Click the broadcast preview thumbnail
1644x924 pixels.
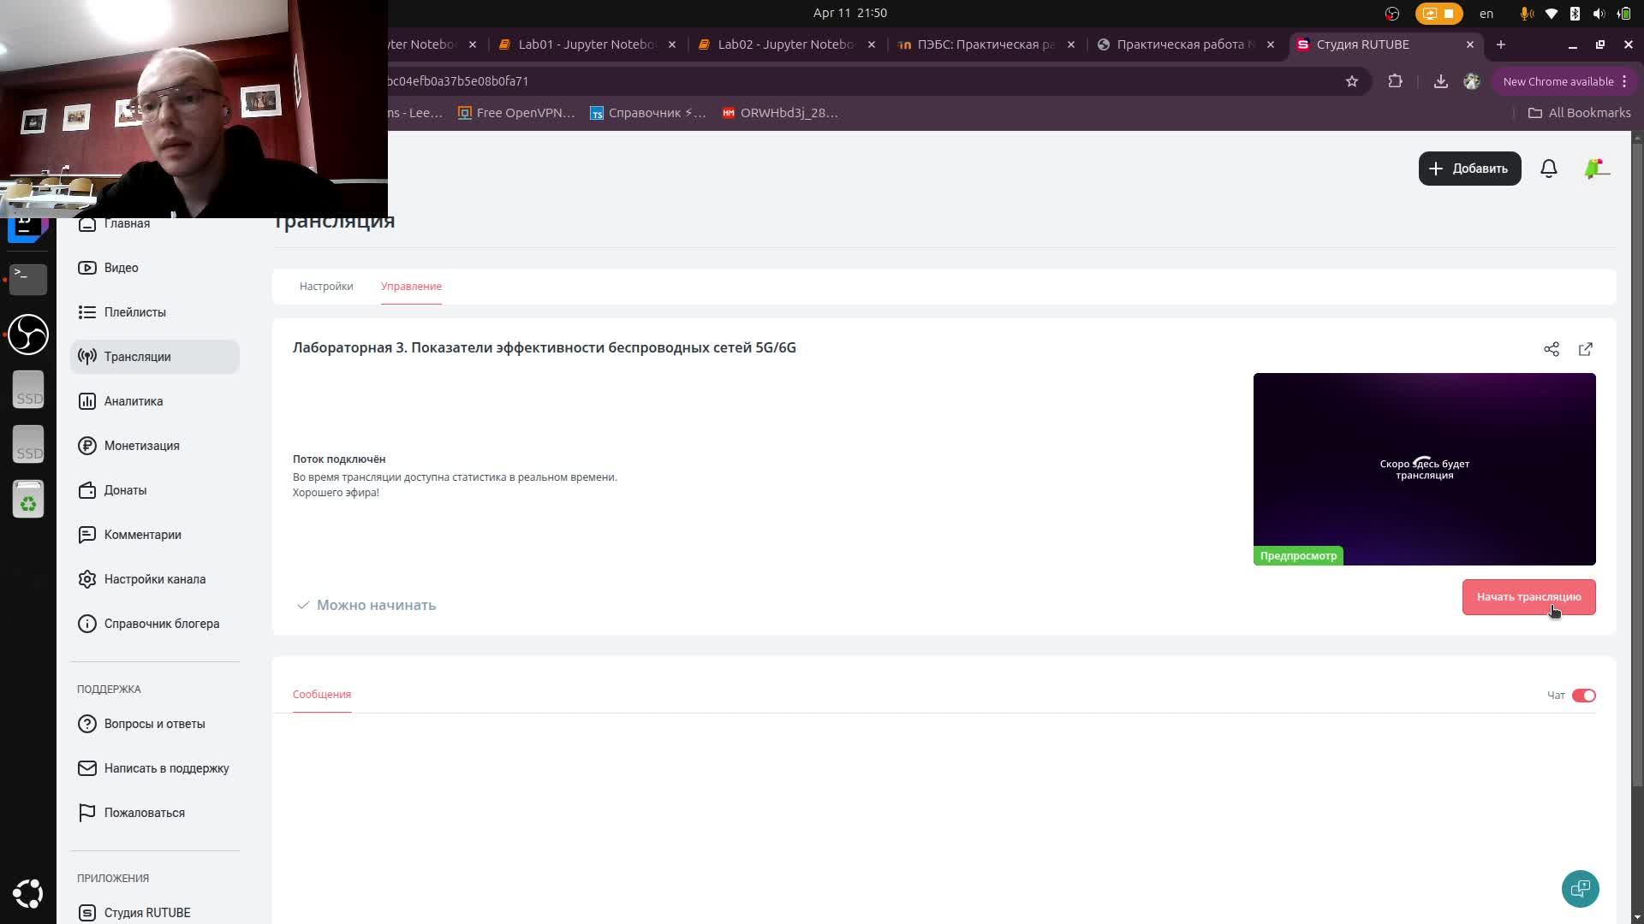(x=1424, y=469)
